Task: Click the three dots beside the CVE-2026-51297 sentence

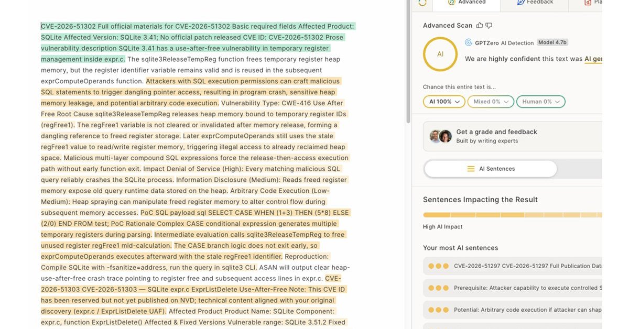Action: click(438, 266)
